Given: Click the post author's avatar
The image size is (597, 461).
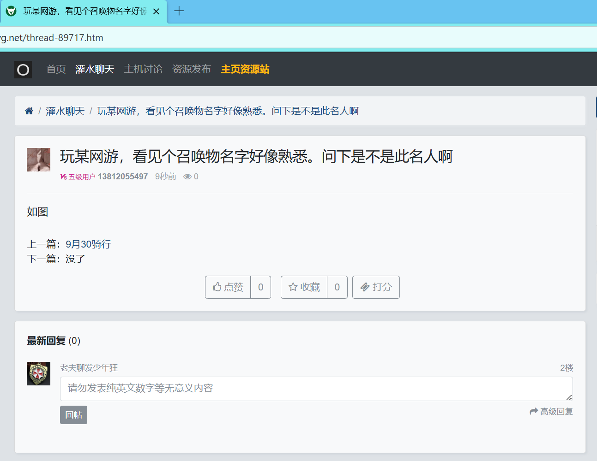Looking at the screenshot, I should click(38, 160).
